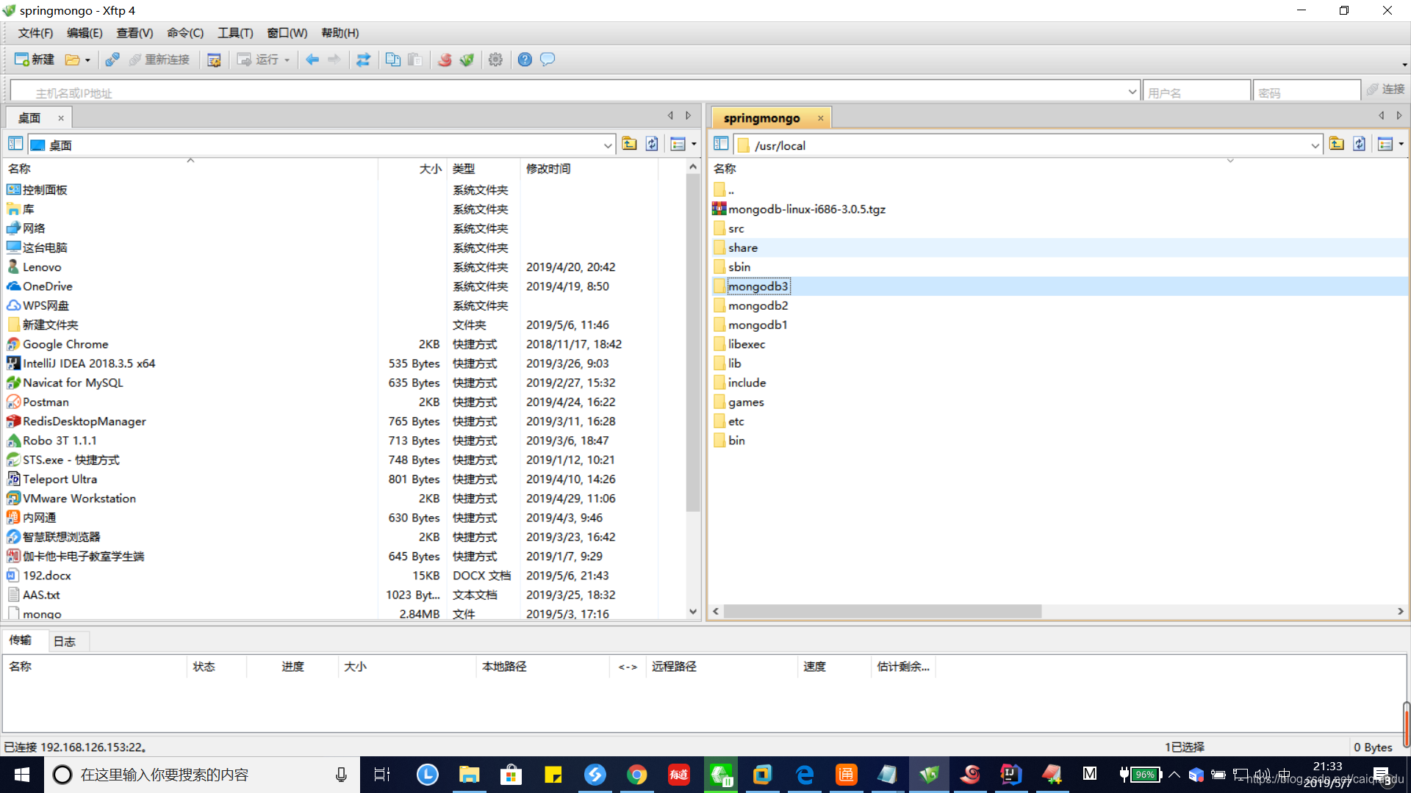
Task: Select the mongodb2 folder in the remote list
Action: [758, 305]
